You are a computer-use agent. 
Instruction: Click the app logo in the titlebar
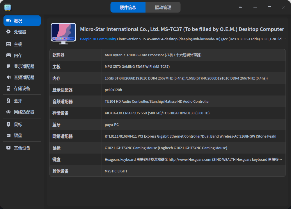(x=7, y=7)
